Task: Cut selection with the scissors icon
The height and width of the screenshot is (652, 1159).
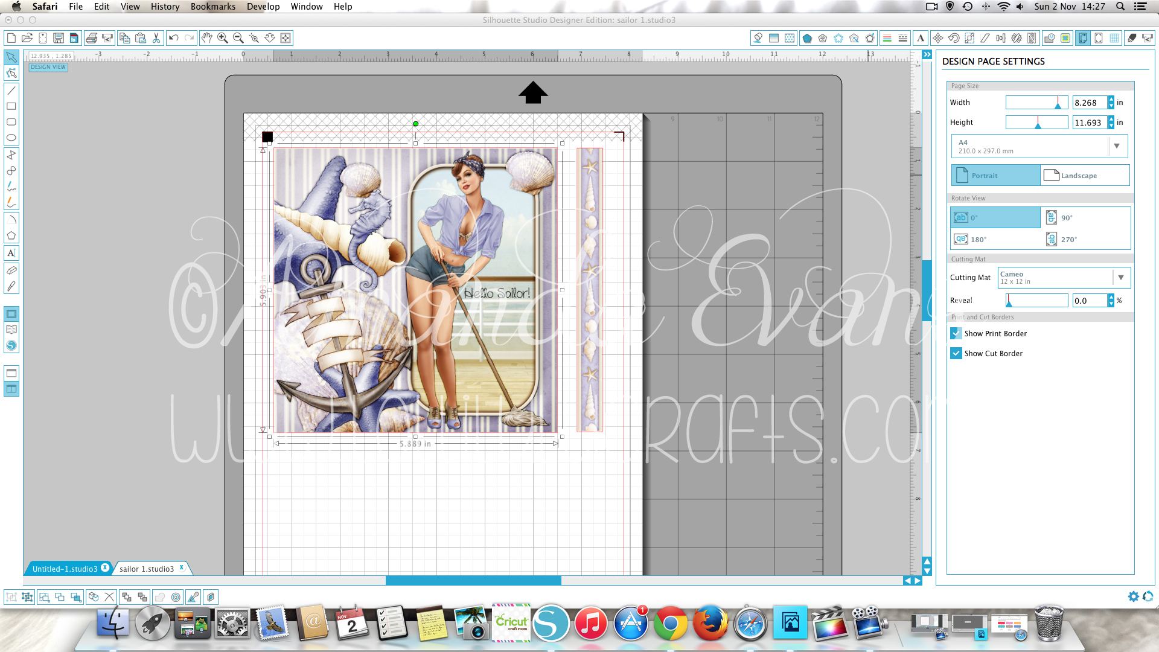Action: 156,38
